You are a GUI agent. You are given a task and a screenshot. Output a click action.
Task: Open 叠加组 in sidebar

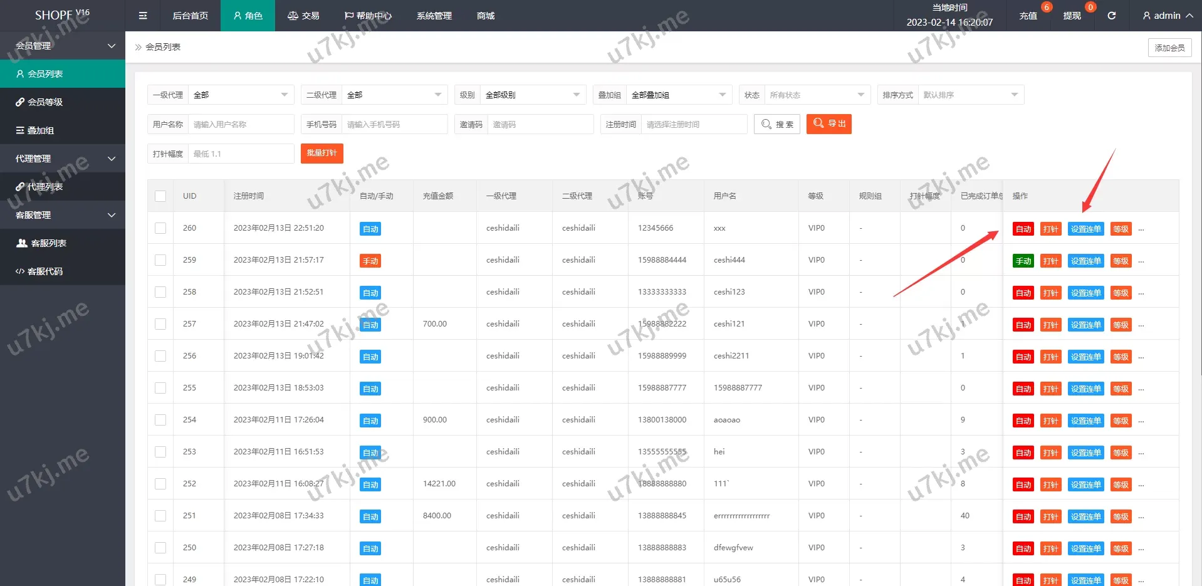tap(41, 130)
